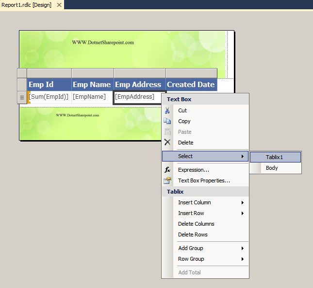Open the Select submenu entry
Viewport: 313px width, 288px height.
[x=205, y=156]
